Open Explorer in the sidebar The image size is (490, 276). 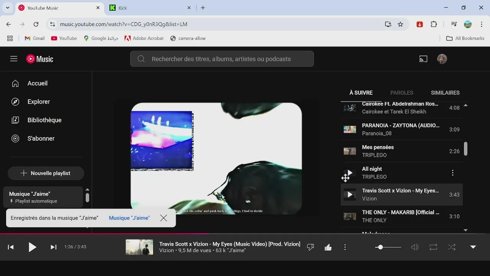46,102
